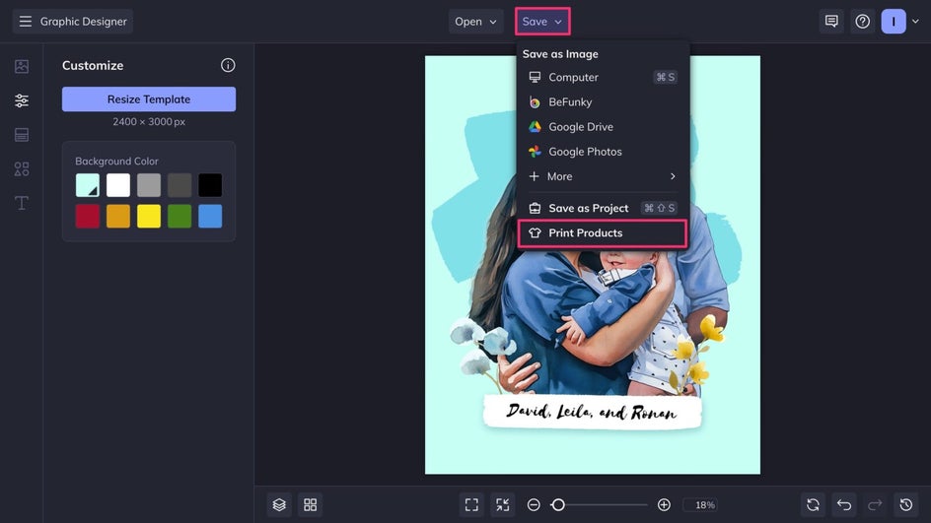Screen dimensions: 931x523
Task: Open the history clock icon
Action: [905, 504]
